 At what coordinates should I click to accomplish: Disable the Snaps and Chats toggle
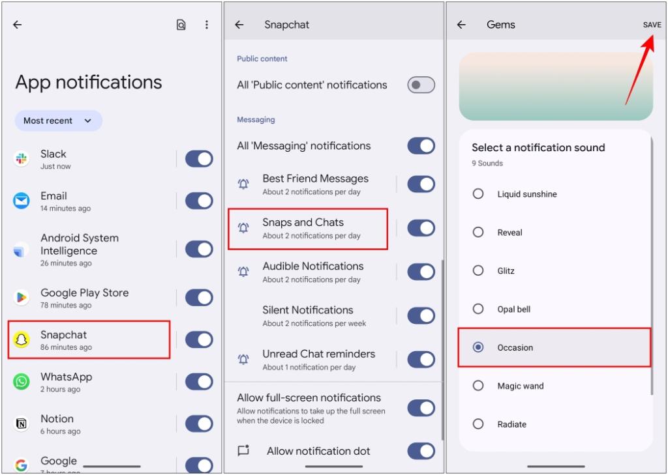[421, 228]
